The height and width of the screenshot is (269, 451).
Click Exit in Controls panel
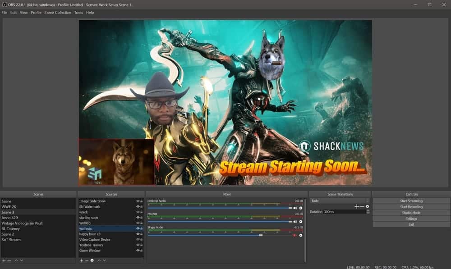[411, 224]
